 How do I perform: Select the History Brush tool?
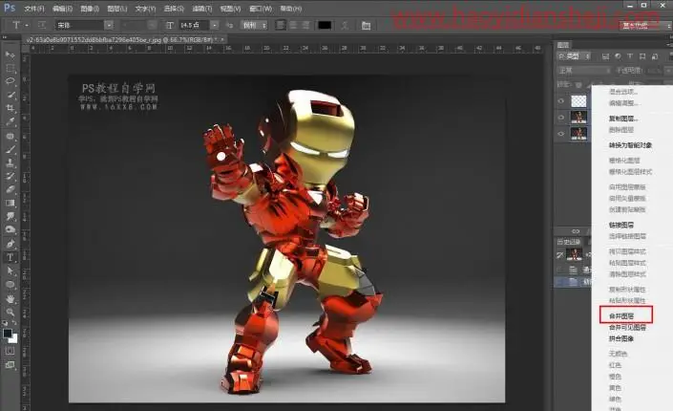[10, 176]
